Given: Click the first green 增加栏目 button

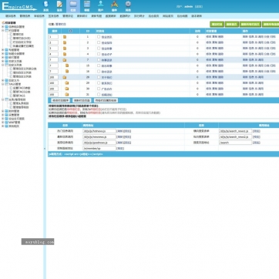Looking at the screenshot, I should click(x=217, y=24).
